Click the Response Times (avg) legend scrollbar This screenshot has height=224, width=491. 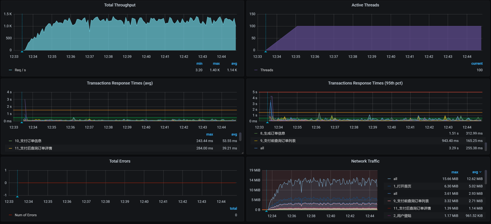tap(240, 137)
